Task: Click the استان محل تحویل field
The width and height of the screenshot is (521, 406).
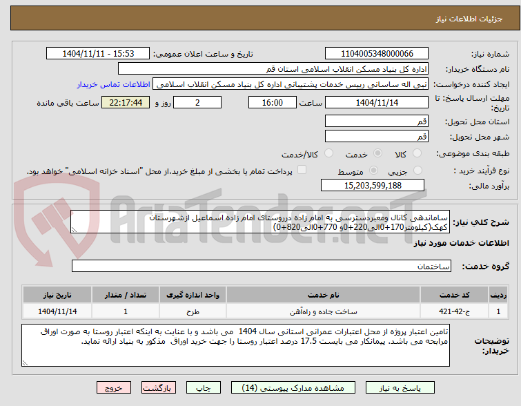Action: pyautogui.click(x=377, y=121)
